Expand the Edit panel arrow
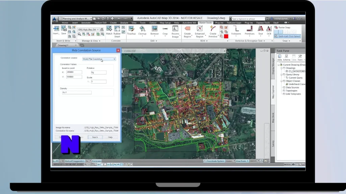 point(154,41)
